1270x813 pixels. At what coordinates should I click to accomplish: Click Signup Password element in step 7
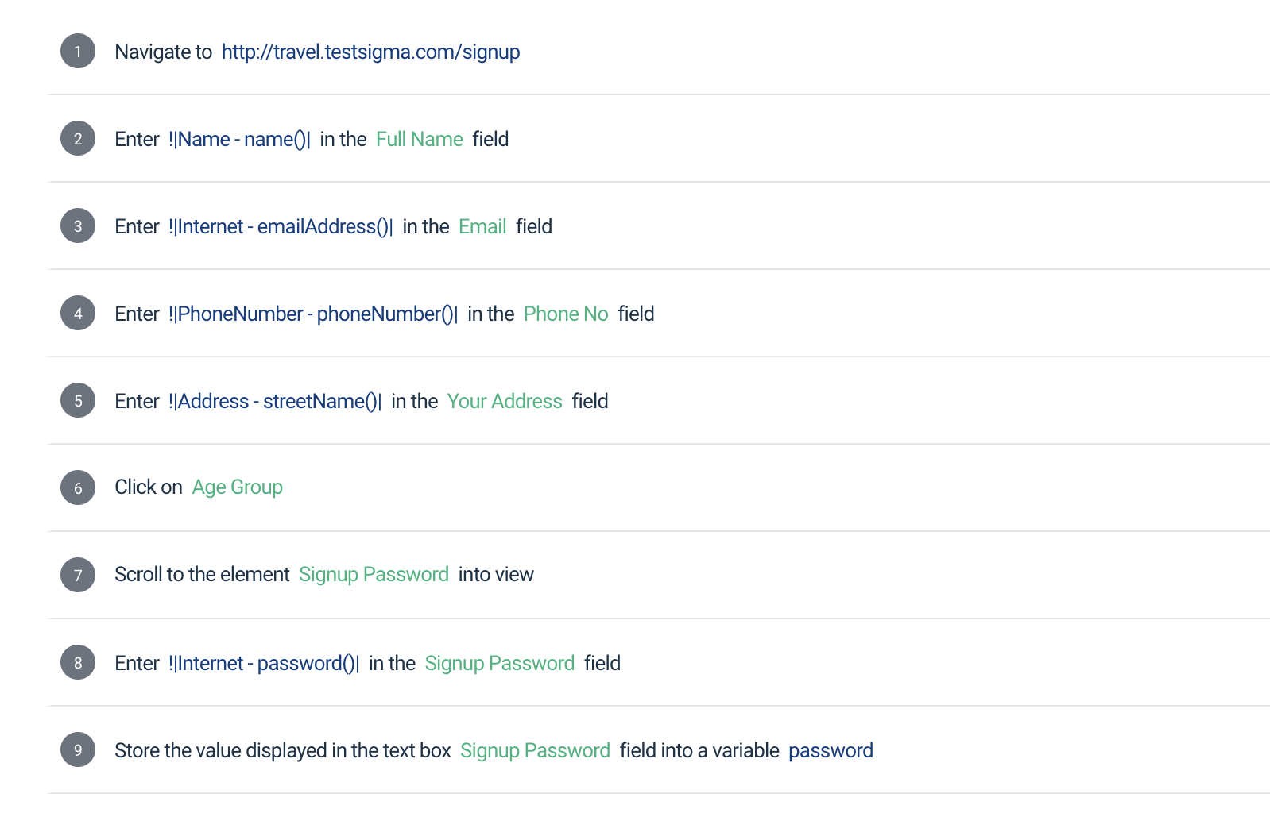[374, 575]
